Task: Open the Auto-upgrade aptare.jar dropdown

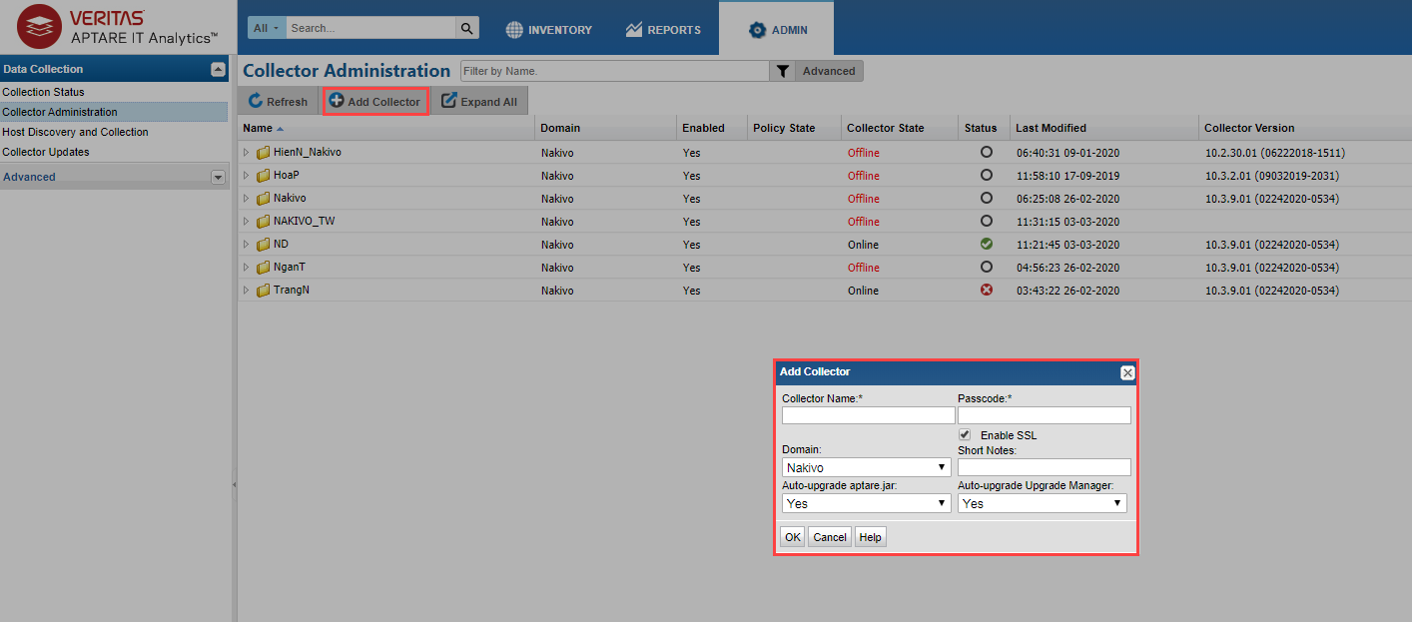Action: click(x=866, y=503)
